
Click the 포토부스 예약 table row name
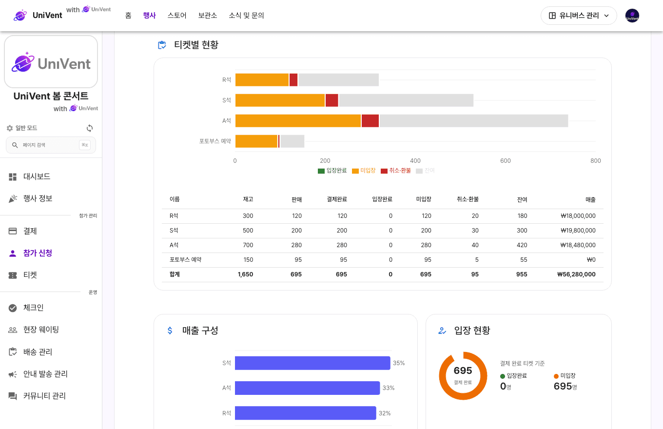click(x=185, y=260)
